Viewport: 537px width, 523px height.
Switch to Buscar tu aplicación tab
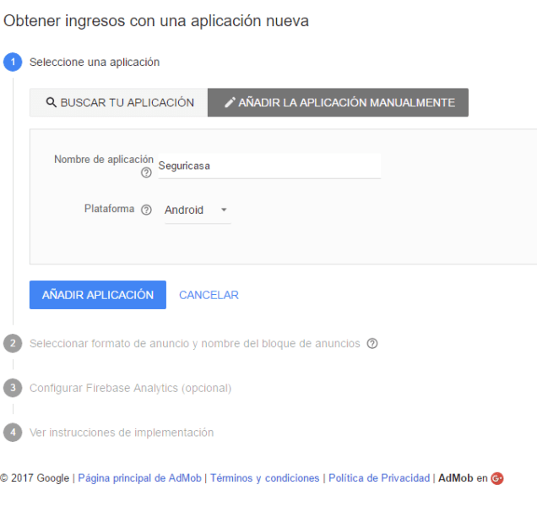click(119, 103)
